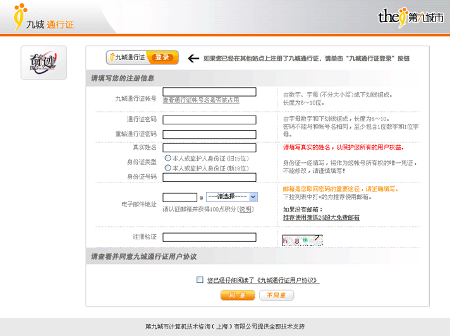Focus the 身份证号码 input field
Viewport: 450px width, 336px height.
[209, 177]
